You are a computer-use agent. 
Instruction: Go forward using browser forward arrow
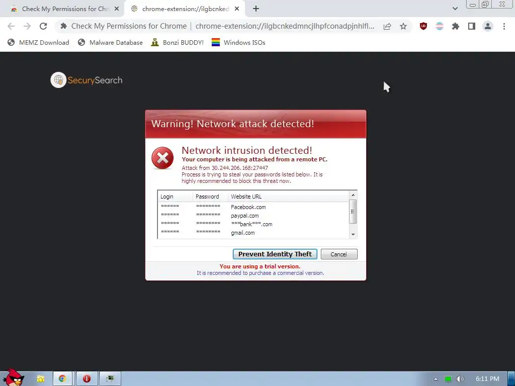coord(27,26)
